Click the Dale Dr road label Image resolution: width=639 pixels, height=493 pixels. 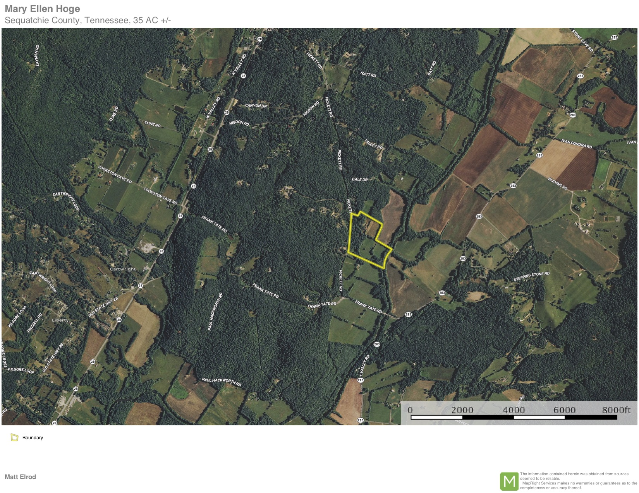[359, 179]
